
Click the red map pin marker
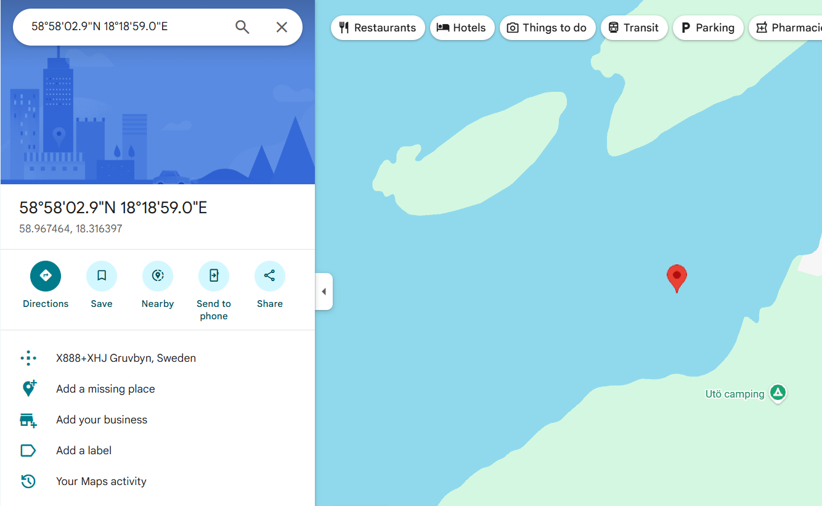[677, 278]
